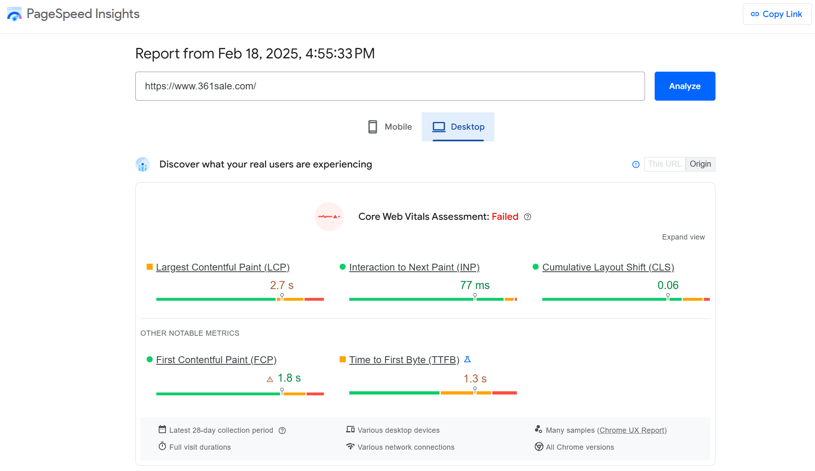Switch data scope to This URL
815x471 pixels.
(x=664, y=164)
